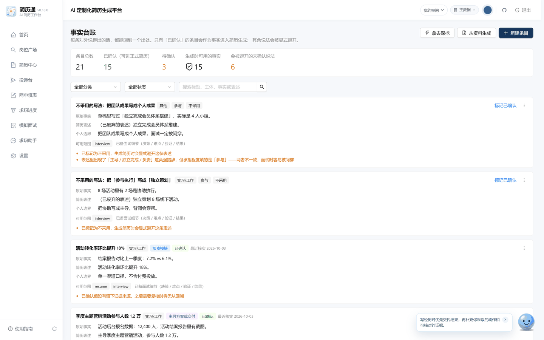Click the 求职助手 chat bubble icon

pos(13,141)
